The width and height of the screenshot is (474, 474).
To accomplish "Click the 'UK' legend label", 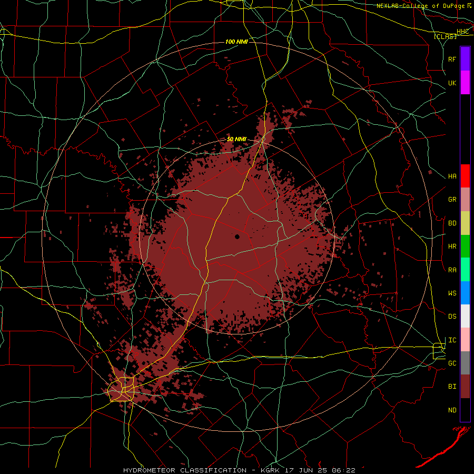I will coord(452,83).
